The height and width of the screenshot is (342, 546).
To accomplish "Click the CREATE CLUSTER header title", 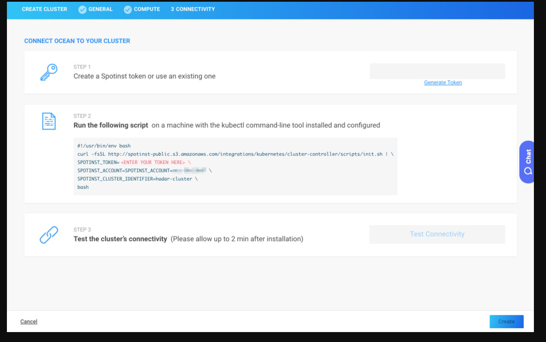I will [44, 9].
